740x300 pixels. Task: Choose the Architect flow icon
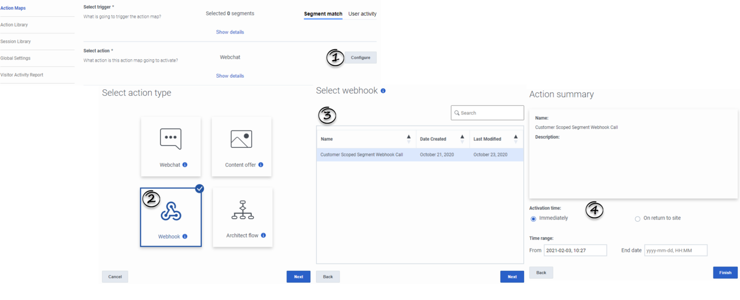pos(243,210)
